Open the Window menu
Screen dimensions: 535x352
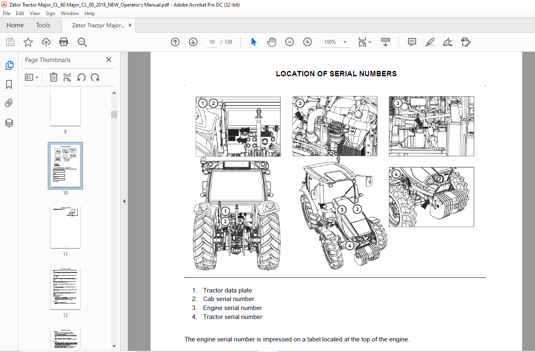(x=70, y=13)
